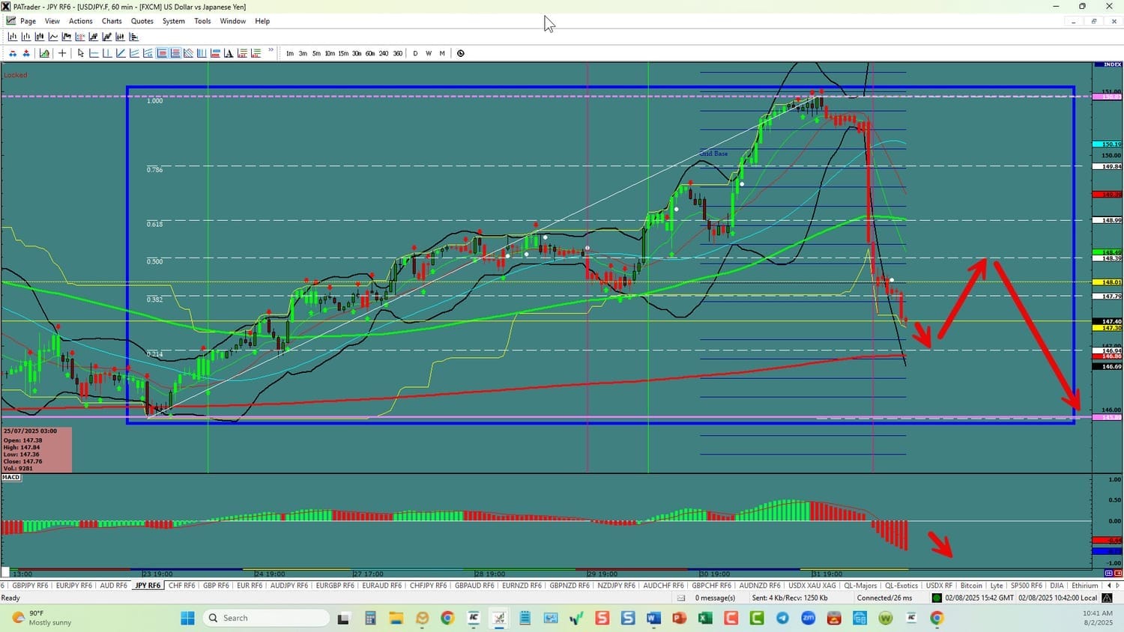Viewport: 1124px width, 632px height.
Task: Pick the text annotation 'A' tool
Action: tap(229, 53)
